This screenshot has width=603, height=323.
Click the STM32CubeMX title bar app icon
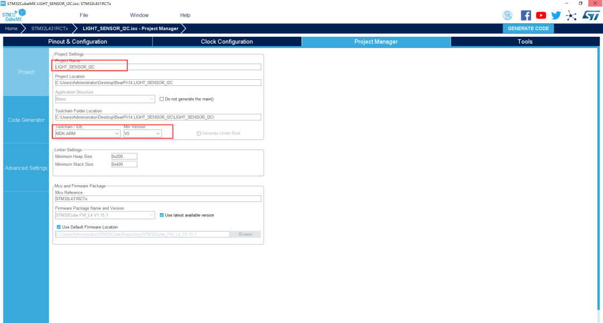[3, 3]
